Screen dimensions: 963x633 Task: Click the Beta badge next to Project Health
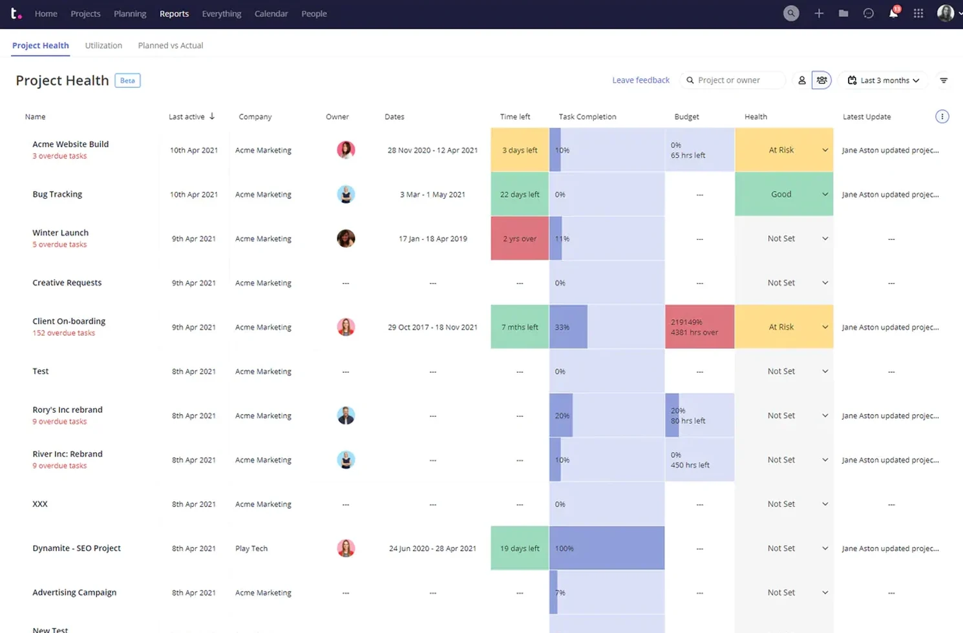(127, 80)
